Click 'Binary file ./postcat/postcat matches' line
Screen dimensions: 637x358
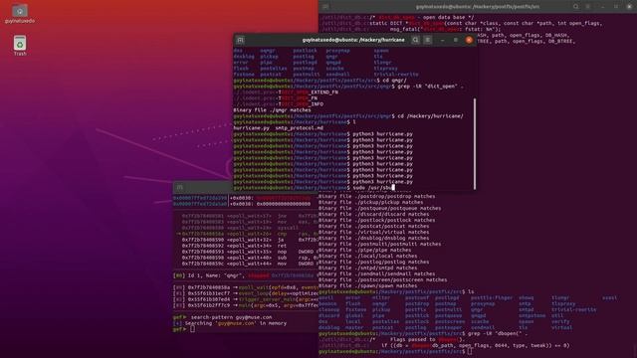pyautogui.click(x=374, y=226)
